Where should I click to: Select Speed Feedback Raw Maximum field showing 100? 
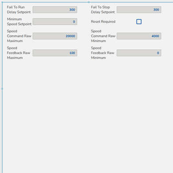(55, 53)
